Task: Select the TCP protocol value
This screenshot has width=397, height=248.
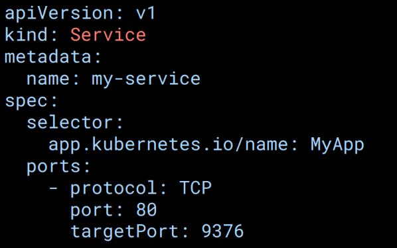Action: pyautogui.click(x=195, y=188)
